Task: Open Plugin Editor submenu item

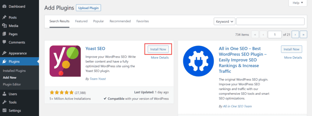Action: click(x=12, y=84)
